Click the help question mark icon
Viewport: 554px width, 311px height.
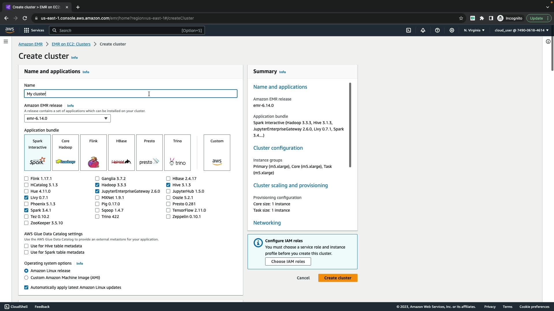(437, 30)
